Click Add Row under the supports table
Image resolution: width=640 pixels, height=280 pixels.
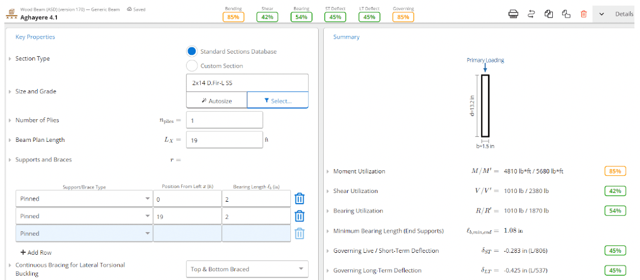click(x=36, y=253)
